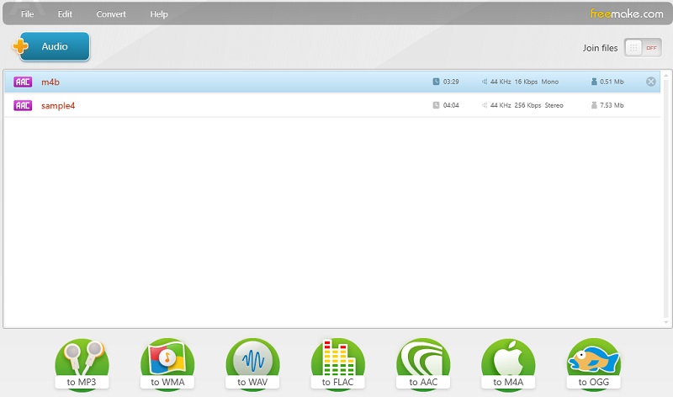This screenshot has width=673, height=397.
Task: Click the file size icon by 0.51 Mb
Action: pyautogui.click(x=594, y=82)
